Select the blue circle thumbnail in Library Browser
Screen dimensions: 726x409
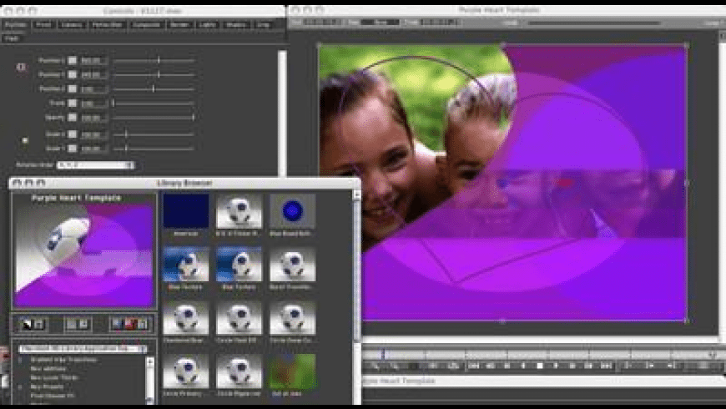click(x=292, y=211)
